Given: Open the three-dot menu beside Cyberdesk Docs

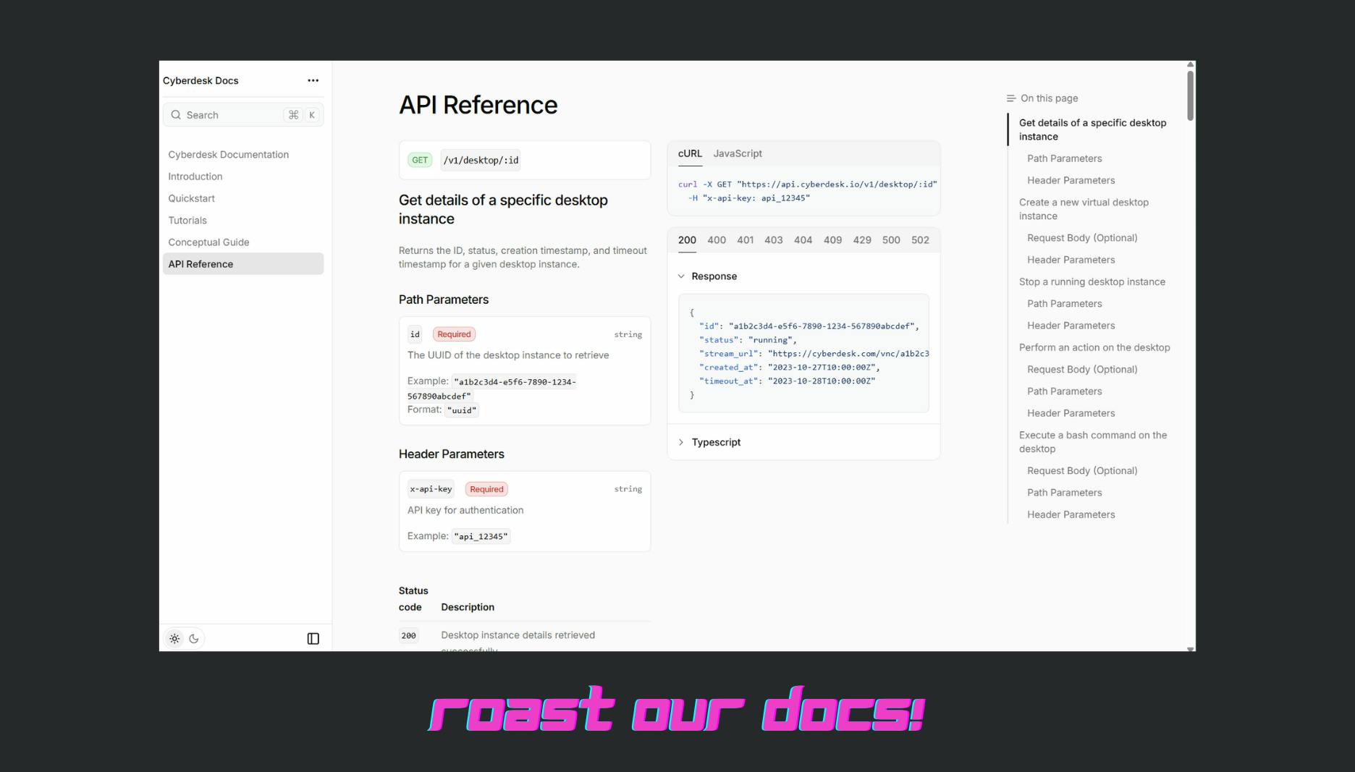Looking at the screenshot, I should click(x=313, y=80).
